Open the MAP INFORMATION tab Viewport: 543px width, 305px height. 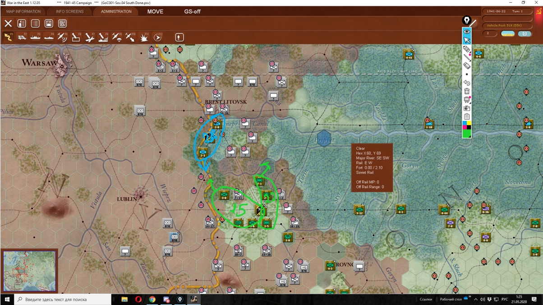(23, 11)
